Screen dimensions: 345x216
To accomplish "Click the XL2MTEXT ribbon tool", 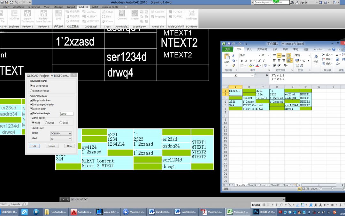I will [91, 21].
